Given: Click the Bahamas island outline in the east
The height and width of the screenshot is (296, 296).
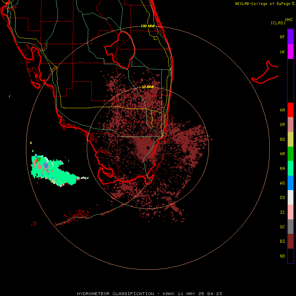Looking at the screenshot, I should pyautogui.click(x=265, y=73).
